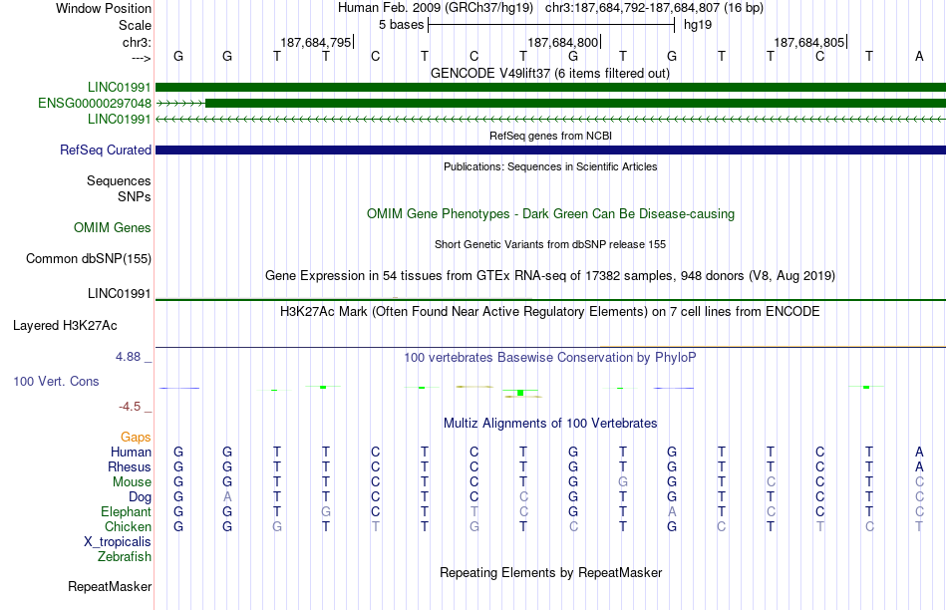Select the Elephant alignment row label
The width and height of the screenshot is (947, 610).
126,512
